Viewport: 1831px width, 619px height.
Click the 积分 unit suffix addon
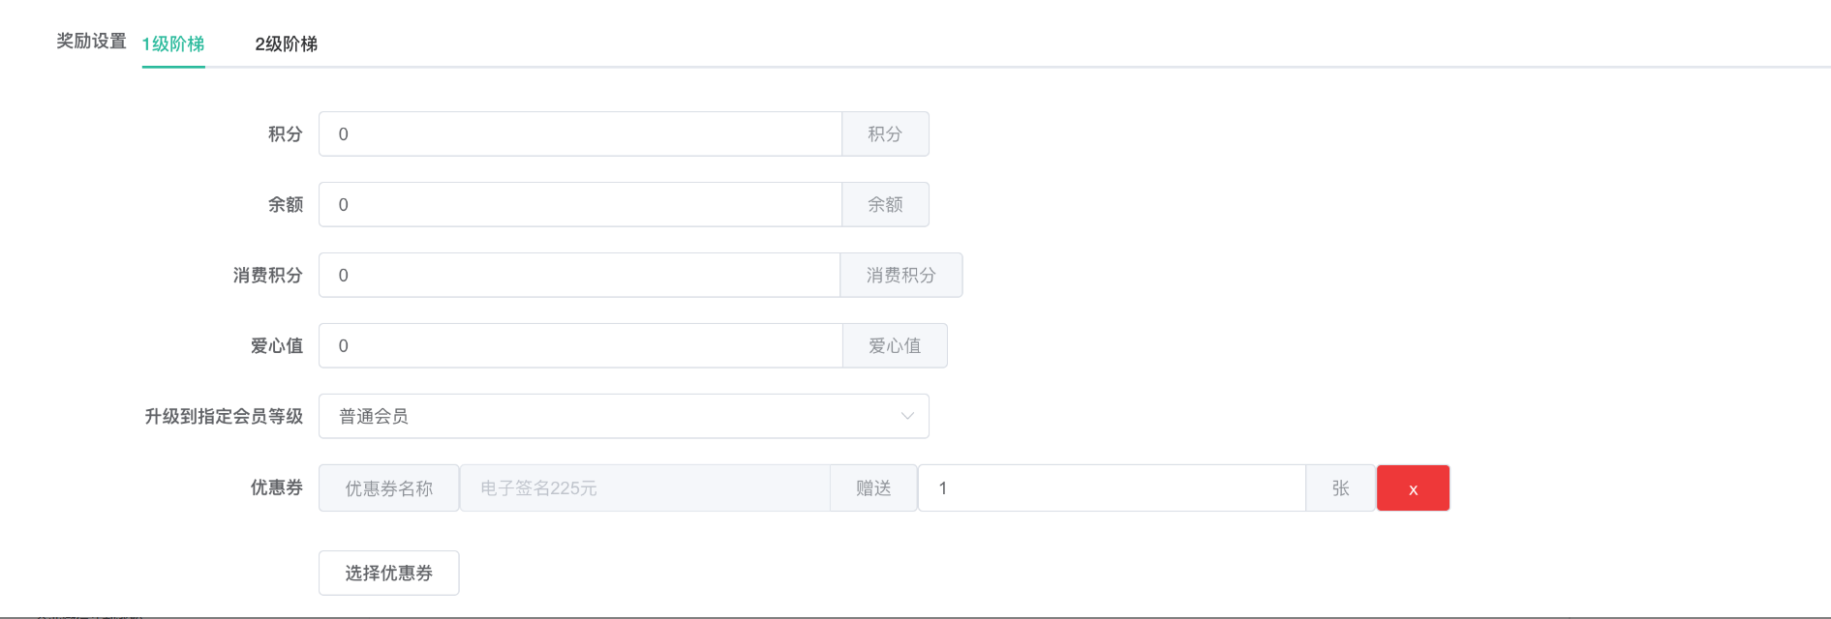[x=885, y=134]
